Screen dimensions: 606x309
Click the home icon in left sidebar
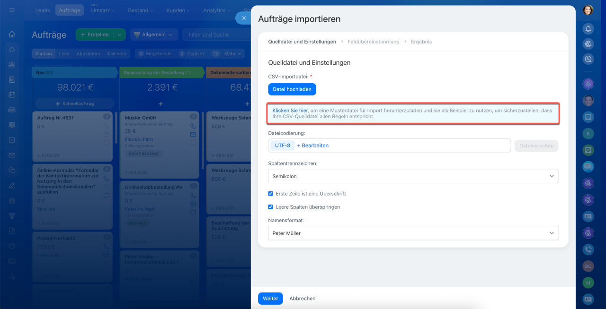(12, 34)
